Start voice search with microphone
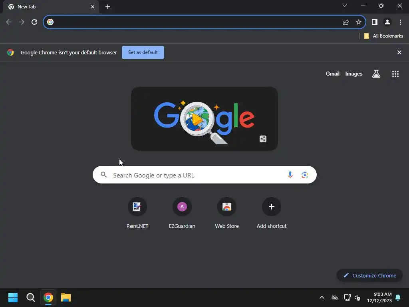The width and height of the screenshot is (409, 307). (290, 175)
